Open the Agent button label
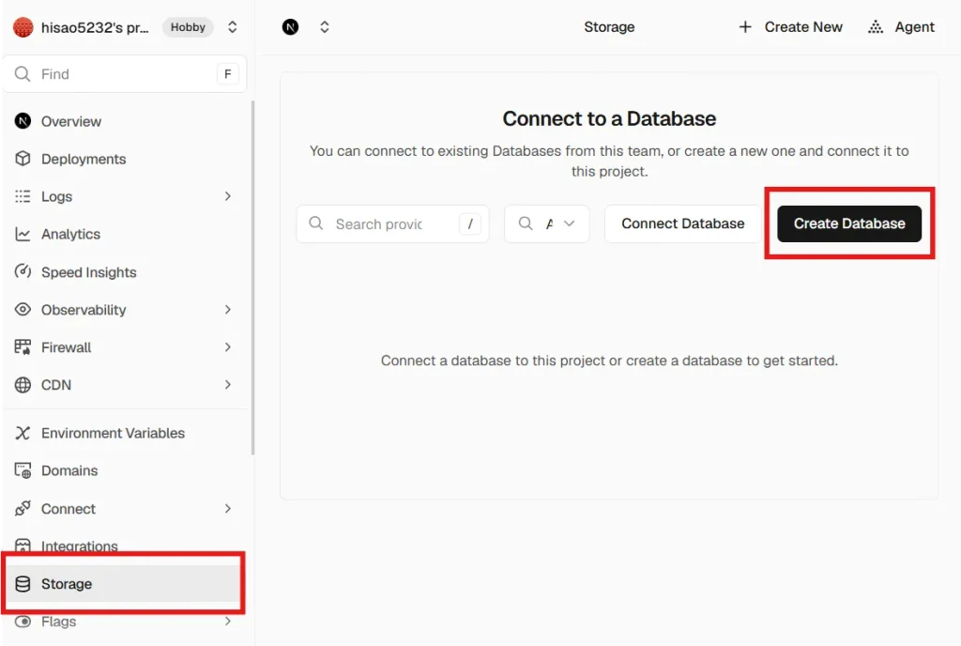Image resolution: width=961 pixels, height=646 pixels. click(914, 27)
